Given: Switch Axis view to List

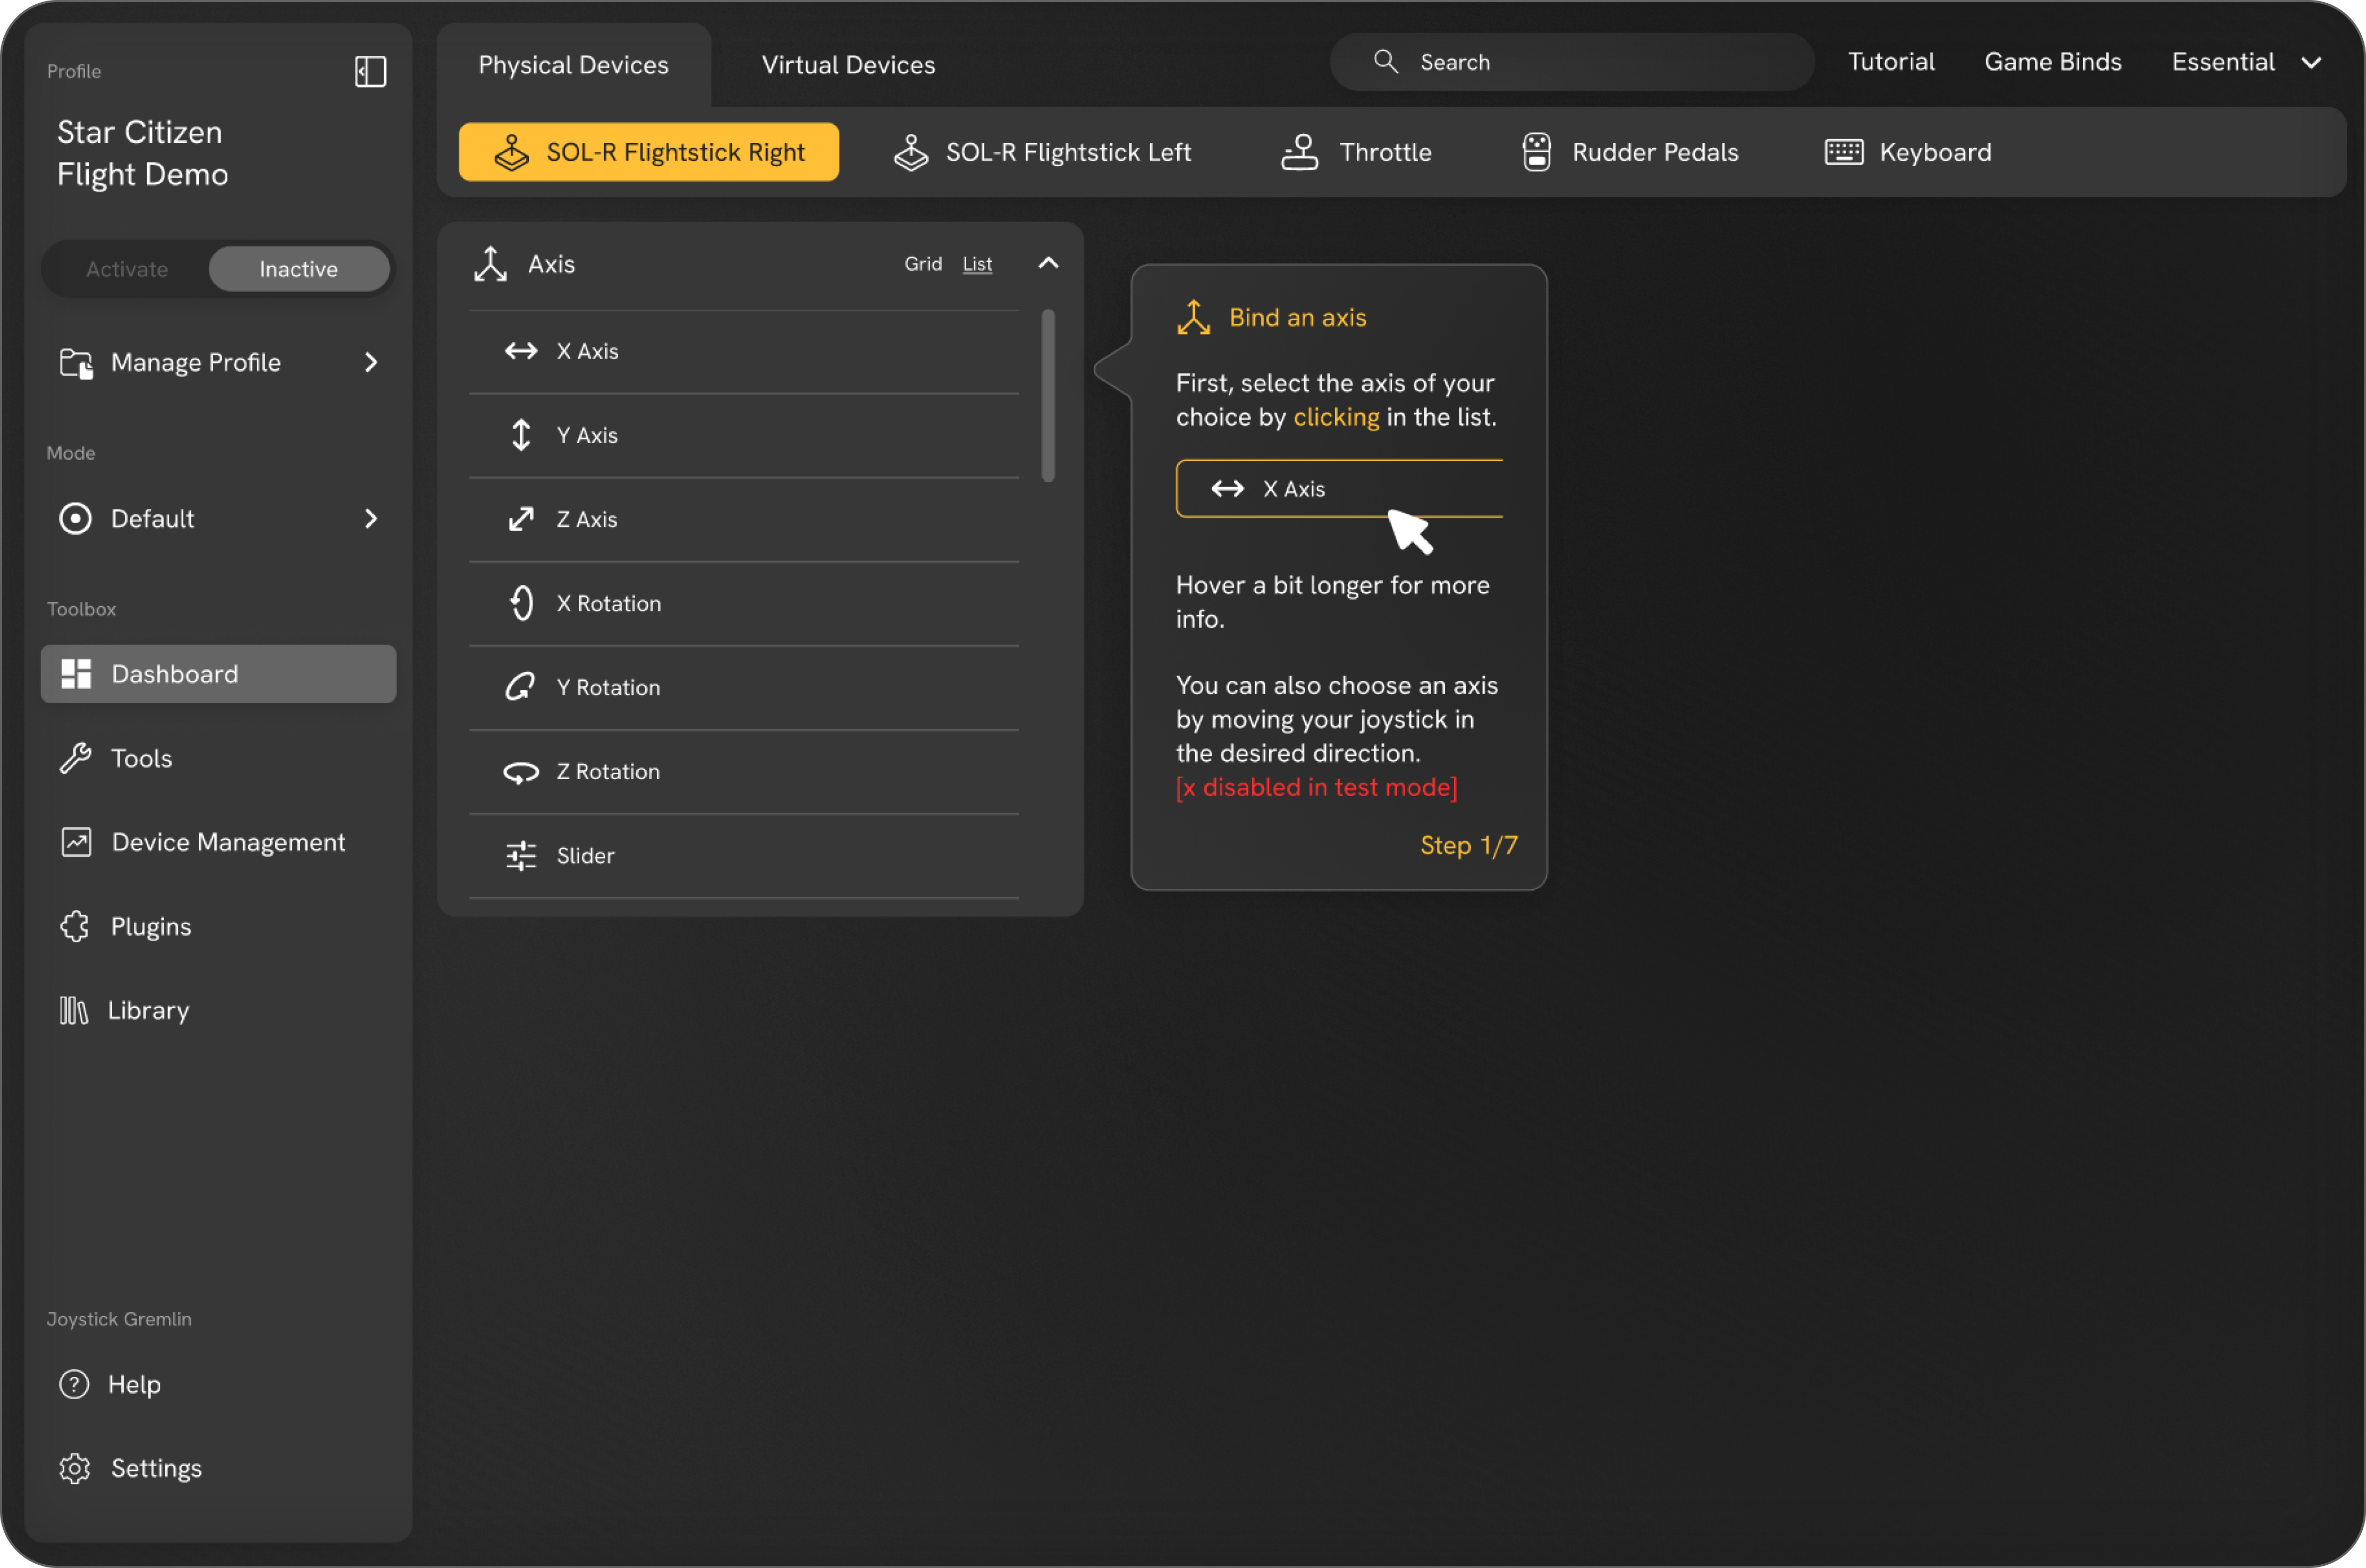Looking at the screenshot, I should tap(977, 264).
